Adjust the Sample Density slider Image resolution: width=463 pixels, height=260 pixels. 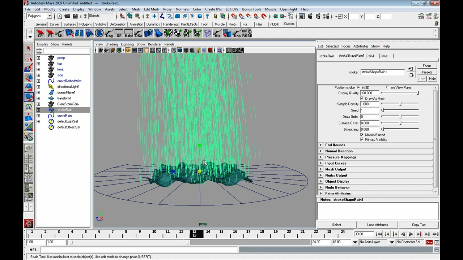coord(400,104)
